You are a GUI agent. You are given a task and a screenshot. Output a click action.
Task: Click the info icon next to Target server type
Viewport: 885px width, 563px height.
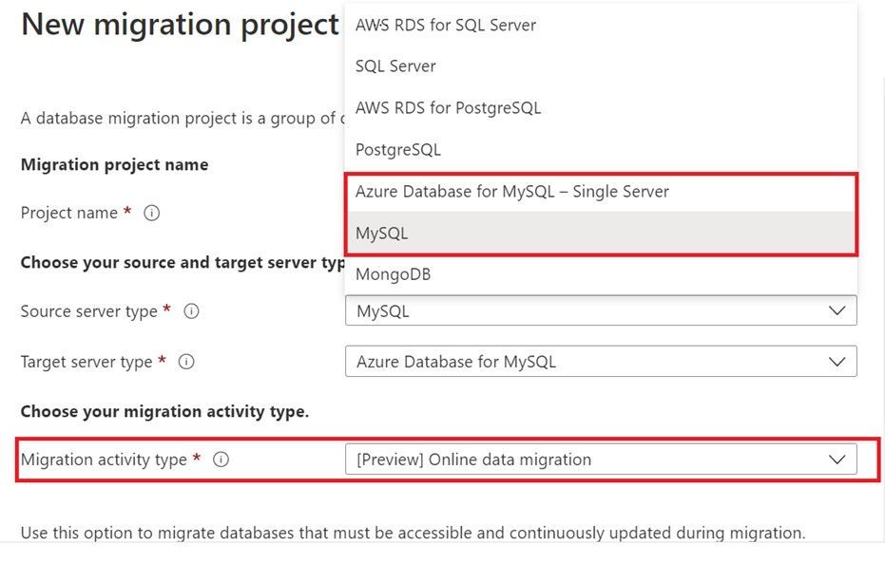point(186,362)
